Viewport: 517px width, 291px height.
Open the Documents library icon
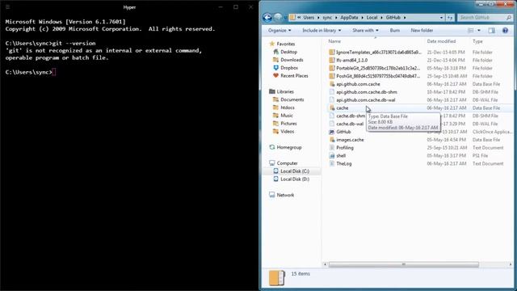click(x=276, y=99)
